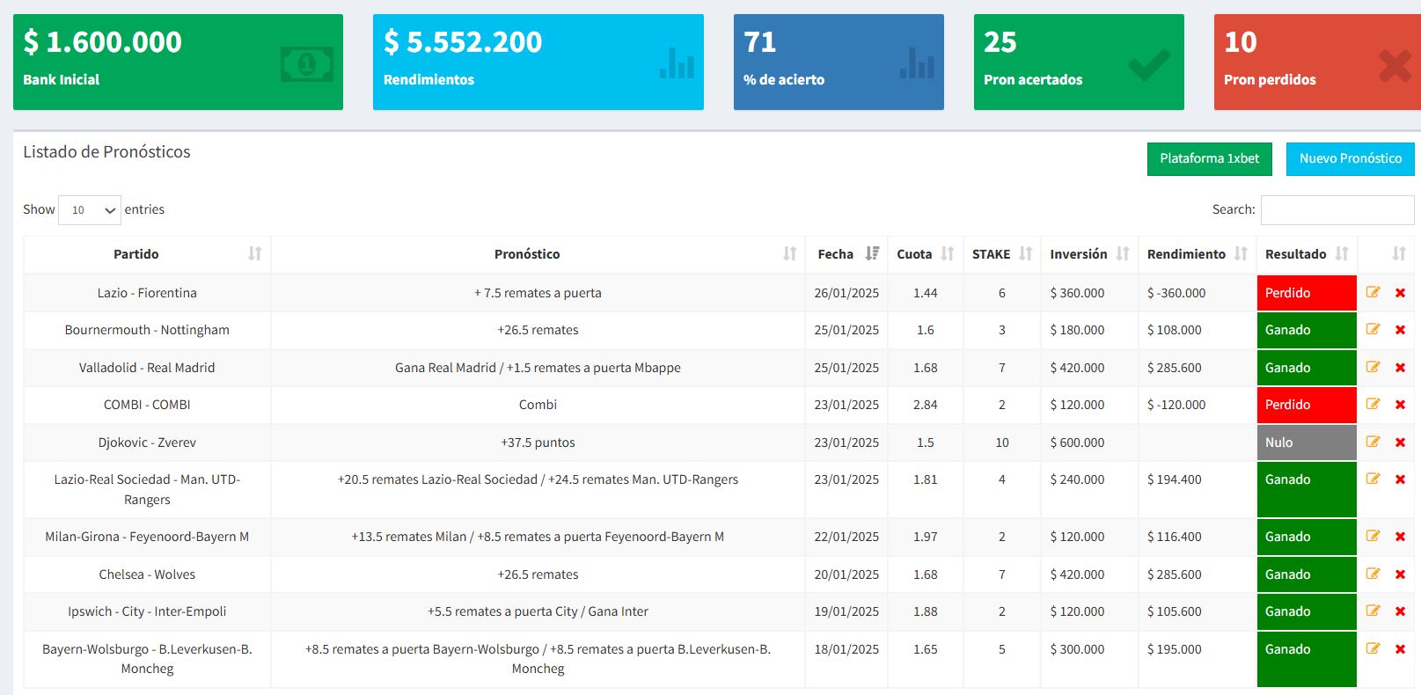Open editor for Ipswich - City row
This screenshot has height=695, width=1421.
pos(1373,611)
